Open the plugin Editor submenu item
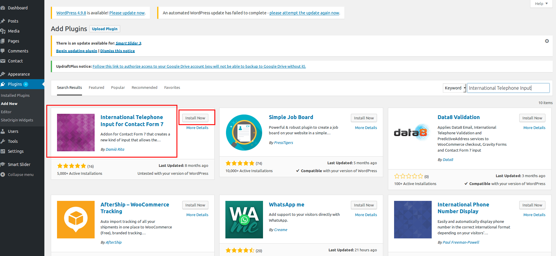The image size is (556, 256). coord(6,112)
